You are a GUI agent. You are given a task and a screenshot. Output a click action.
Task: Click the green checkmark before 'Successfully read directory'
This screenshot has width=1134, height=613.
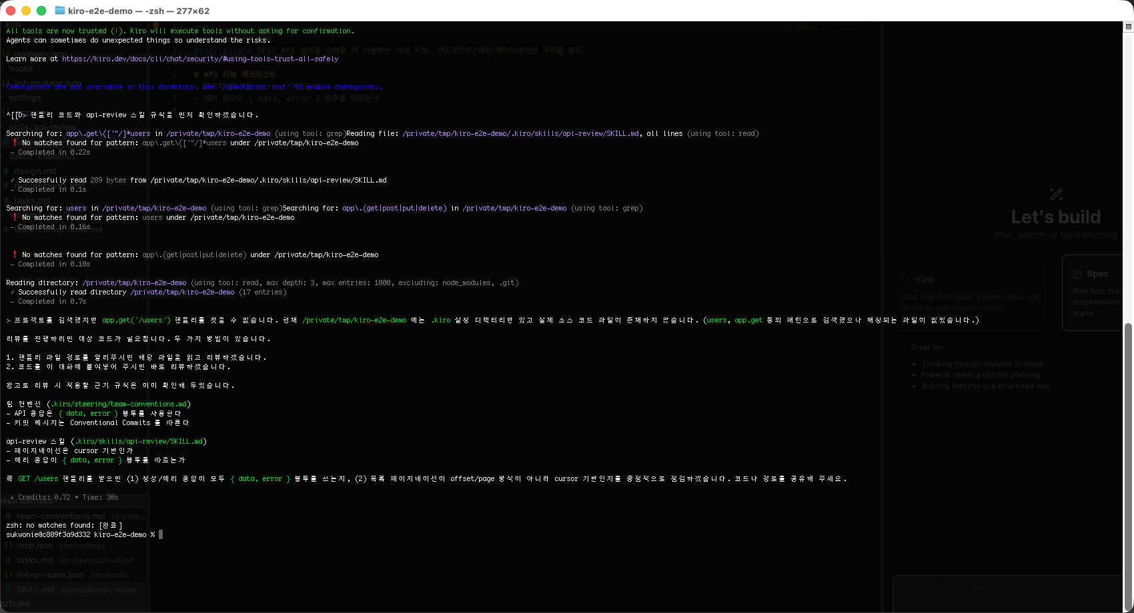click(x=13, y=292)
